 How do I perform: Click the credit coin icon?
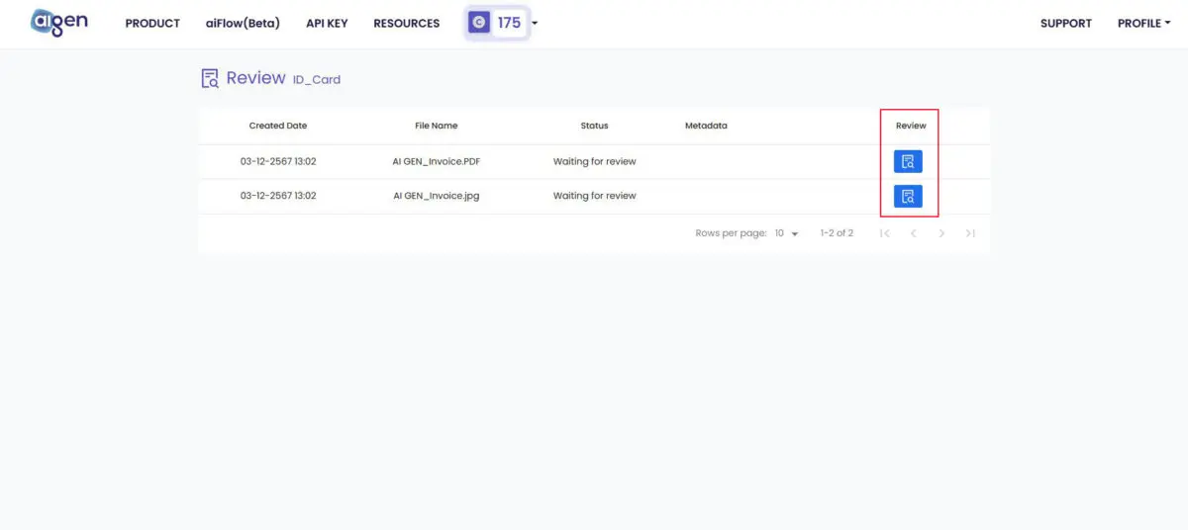[479, 23]
